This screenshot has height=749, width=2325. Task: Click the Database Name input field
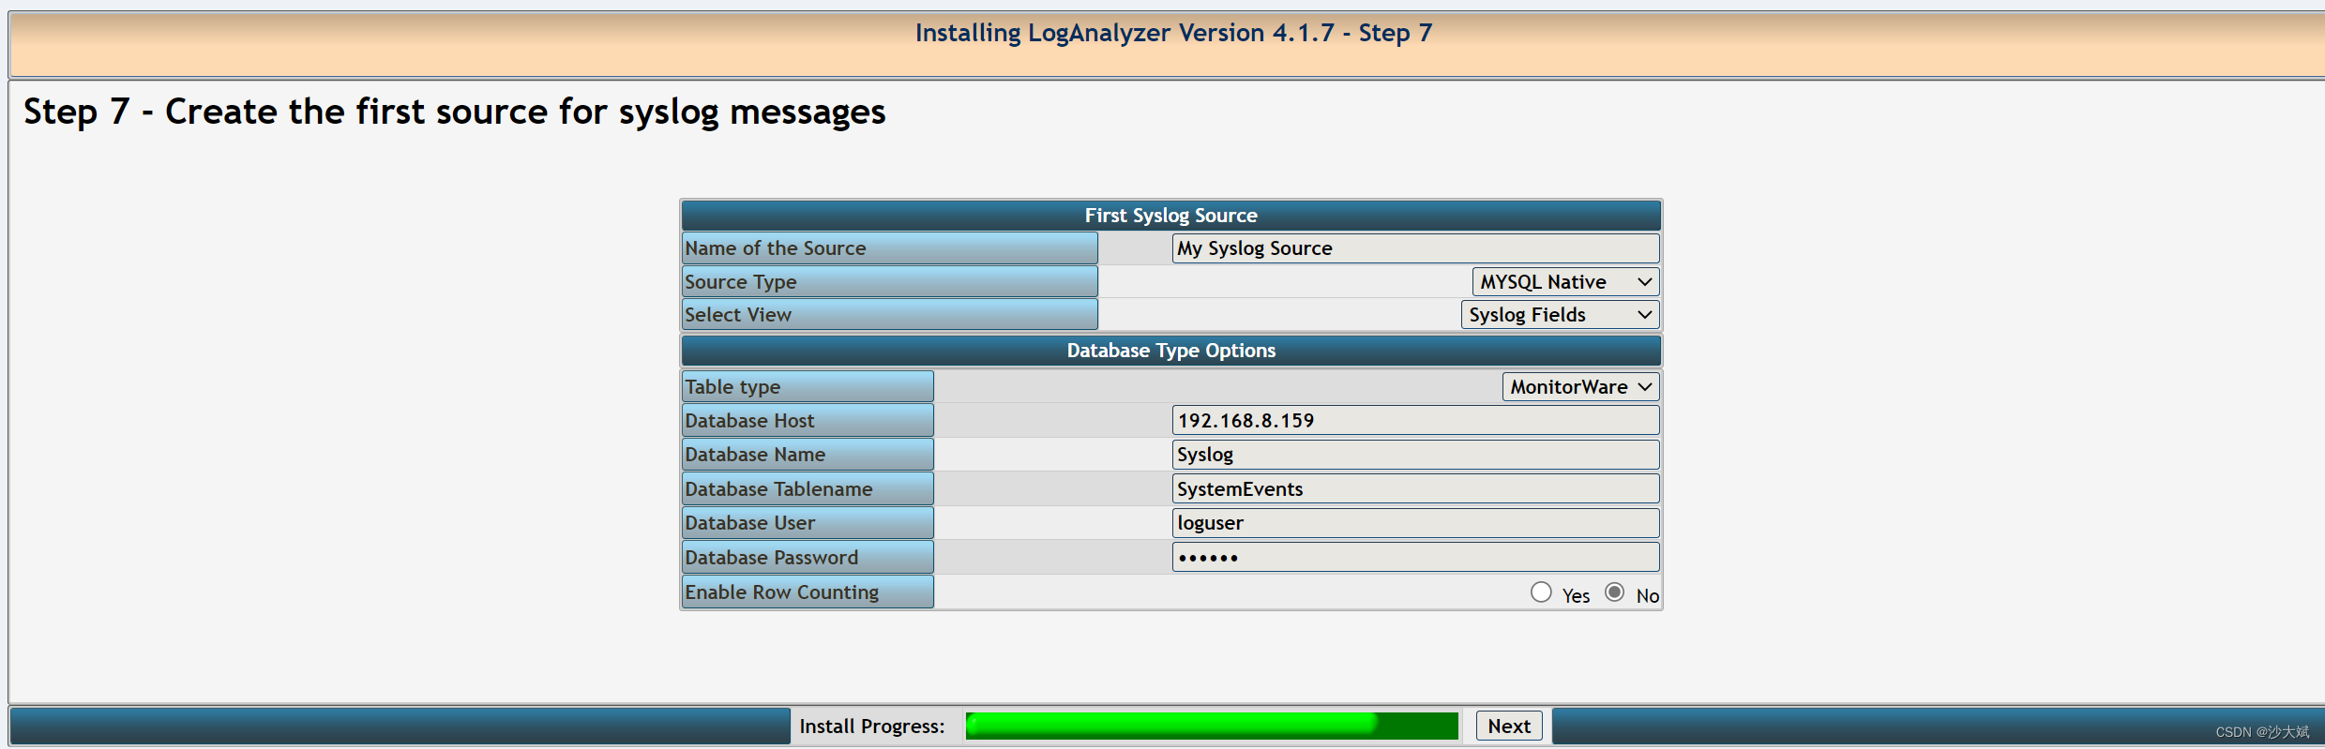coord(1415,455)
